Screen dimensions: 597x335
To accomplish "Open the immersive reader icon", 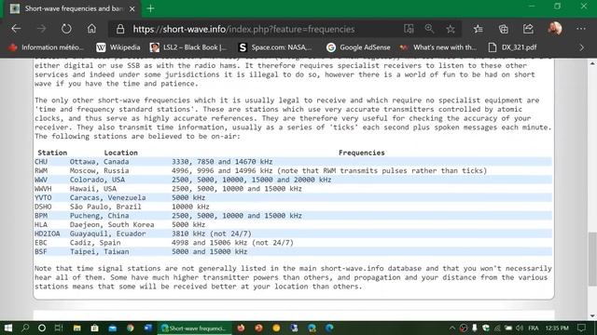I will 409,29.
